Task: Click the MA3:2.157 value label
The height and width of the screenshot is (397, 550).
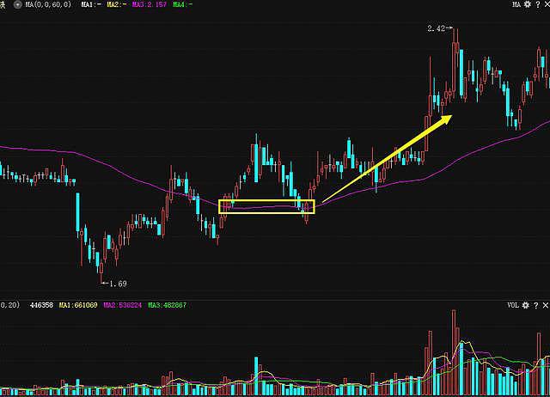Action: pos(150,4)
